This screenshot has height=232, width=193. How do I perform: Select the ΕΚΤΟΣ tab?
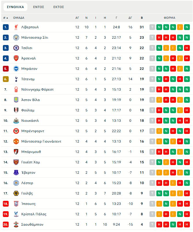[59, 7]
